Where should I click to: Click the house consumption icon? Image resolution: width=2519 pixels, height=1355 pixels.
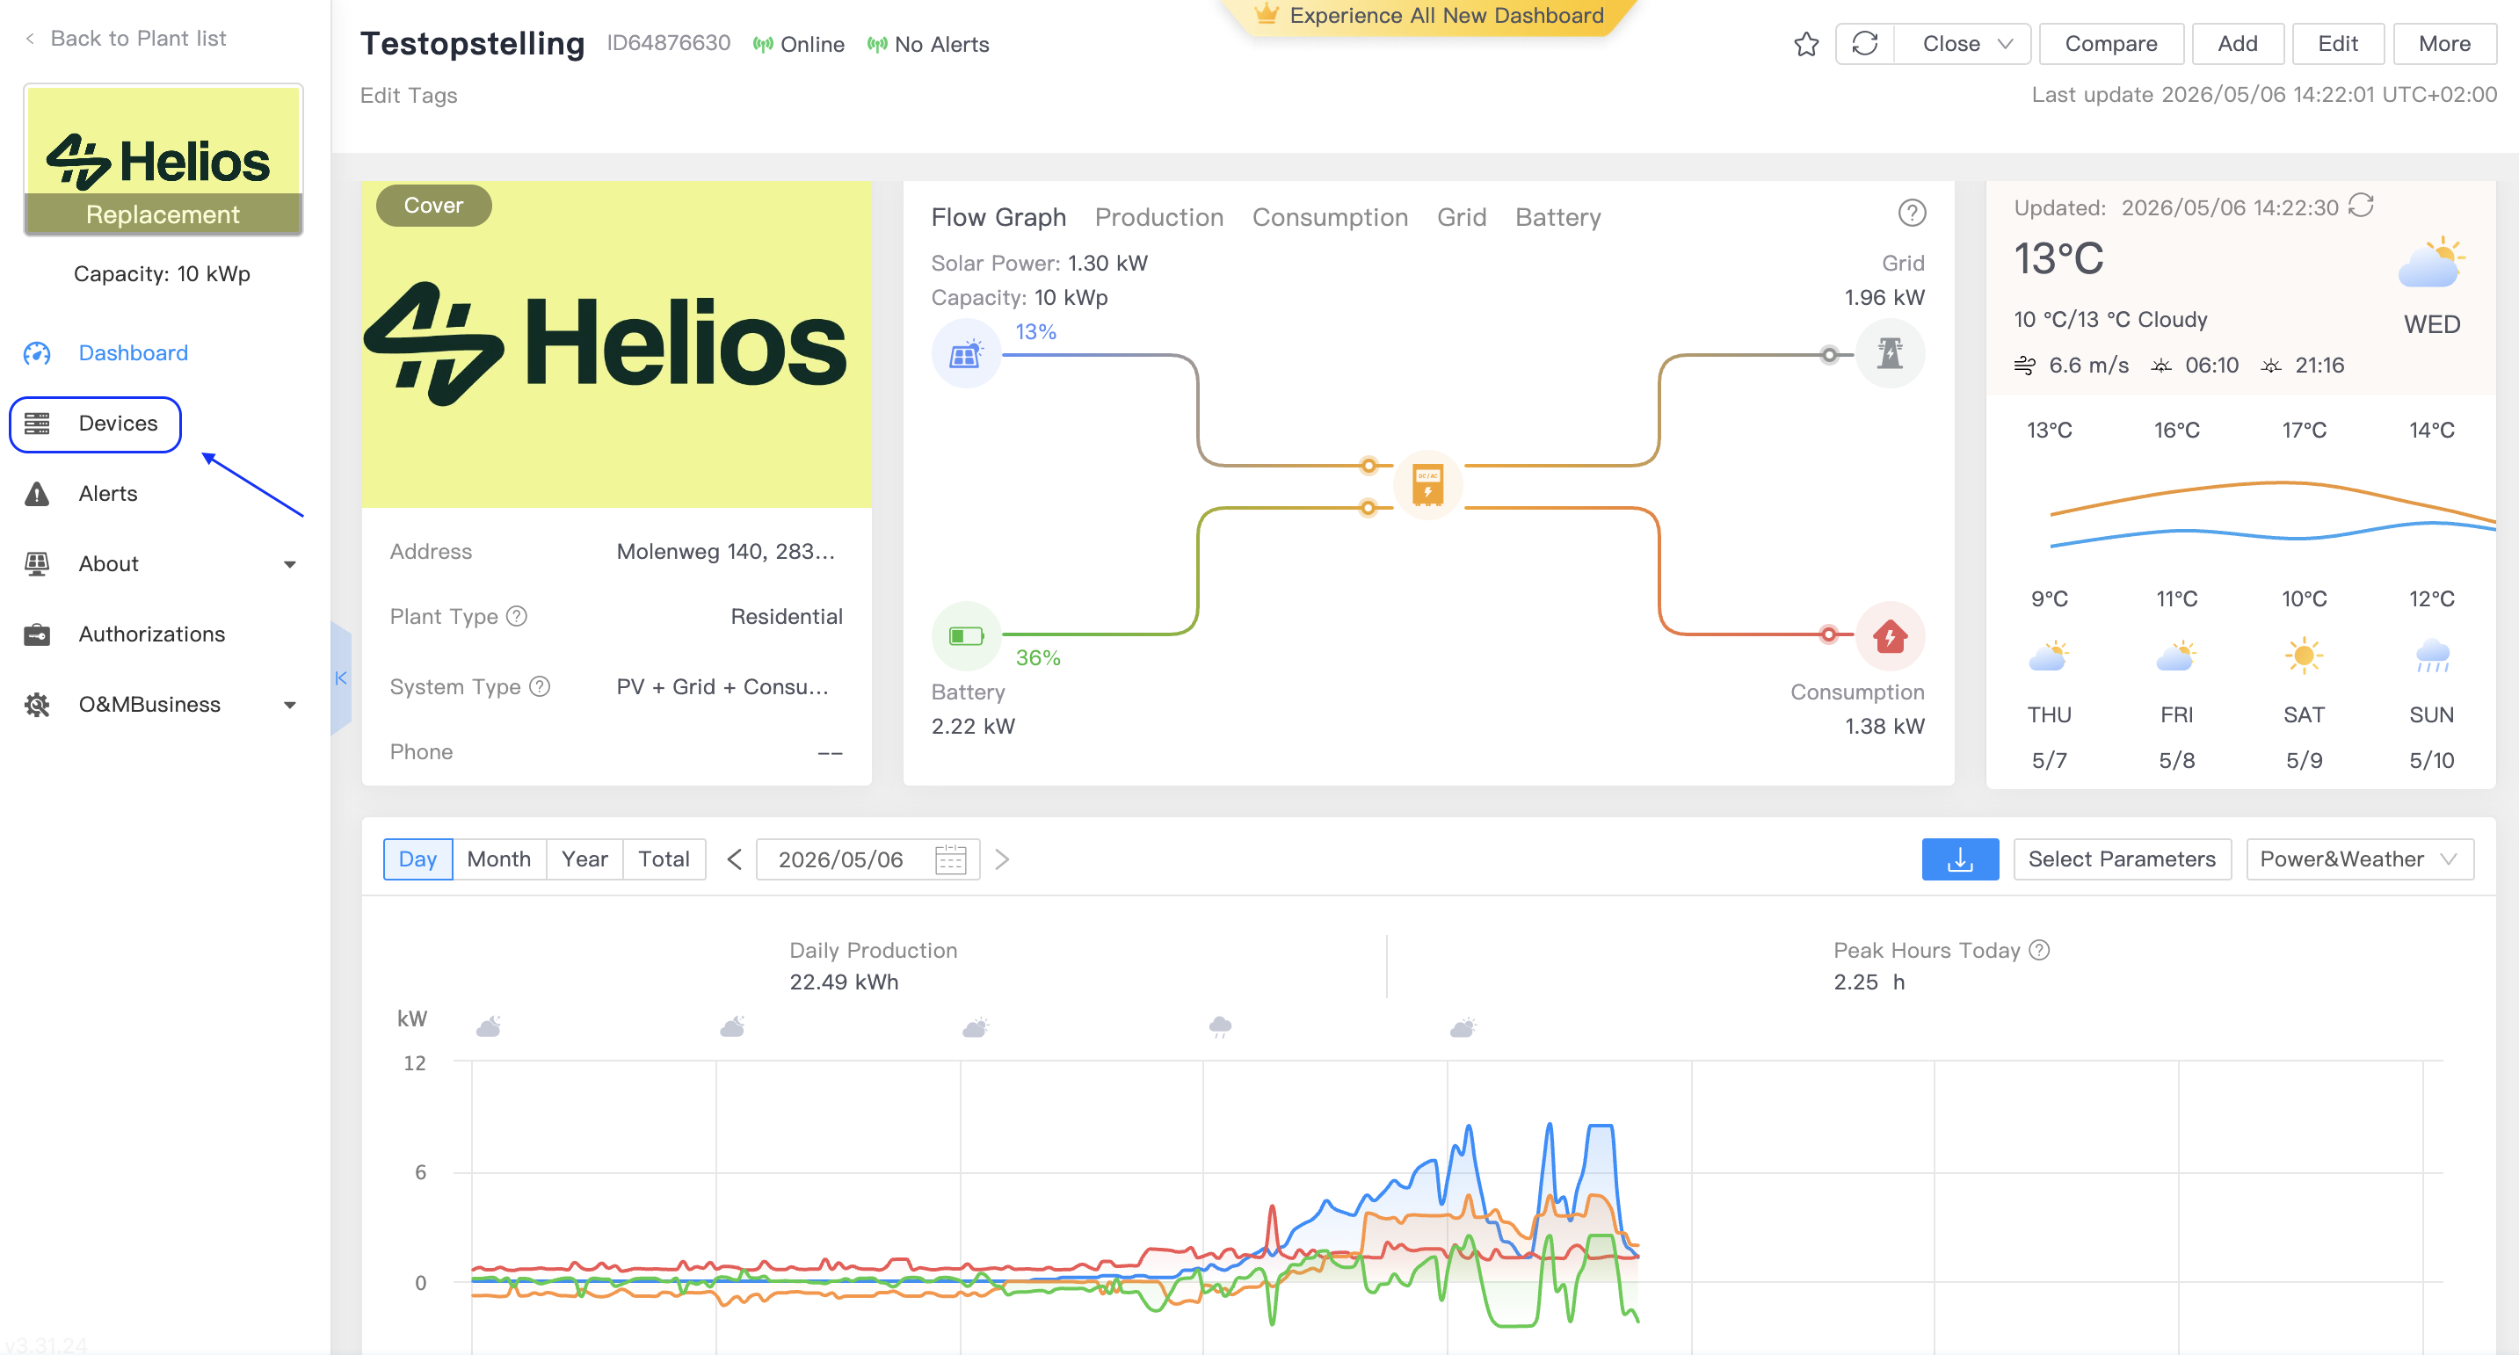[1890, 635]
